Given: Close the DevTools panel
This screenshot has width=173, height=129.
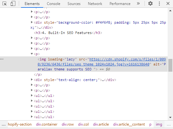Looking at the screenshot, I should [168, 3].
